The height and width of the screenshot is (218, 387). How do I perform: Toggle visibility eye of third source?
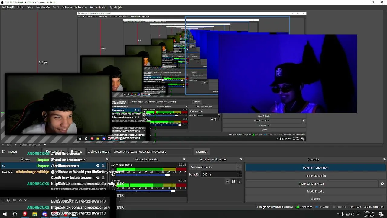point(98,178)
